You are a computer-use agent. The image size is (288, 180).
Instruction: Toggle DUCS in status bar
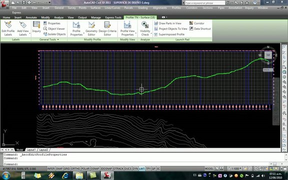[128, 168]
